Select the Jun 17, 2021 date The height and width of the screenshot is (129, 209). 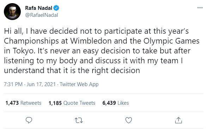point(41,84)
